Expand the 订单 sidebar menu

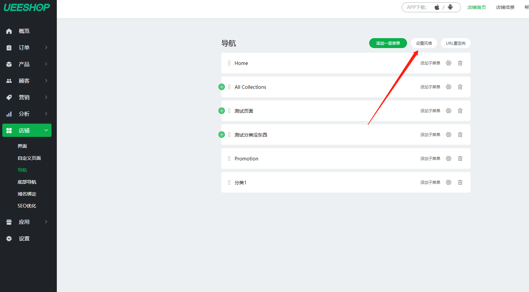[27, 47]
